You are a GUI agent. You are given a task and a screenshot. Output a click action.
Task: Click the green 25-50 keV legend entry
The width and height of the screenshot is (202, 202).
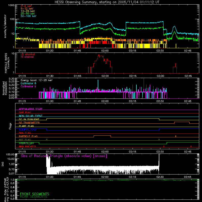(28, 14)
